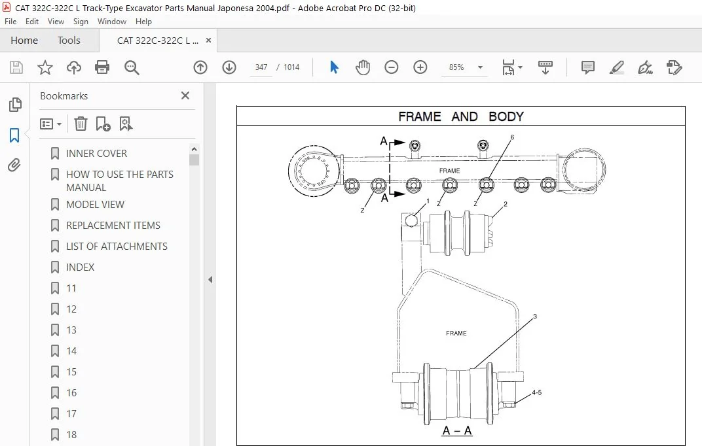
Task: Switch to the Tools tab
Action: click(69, 41)
